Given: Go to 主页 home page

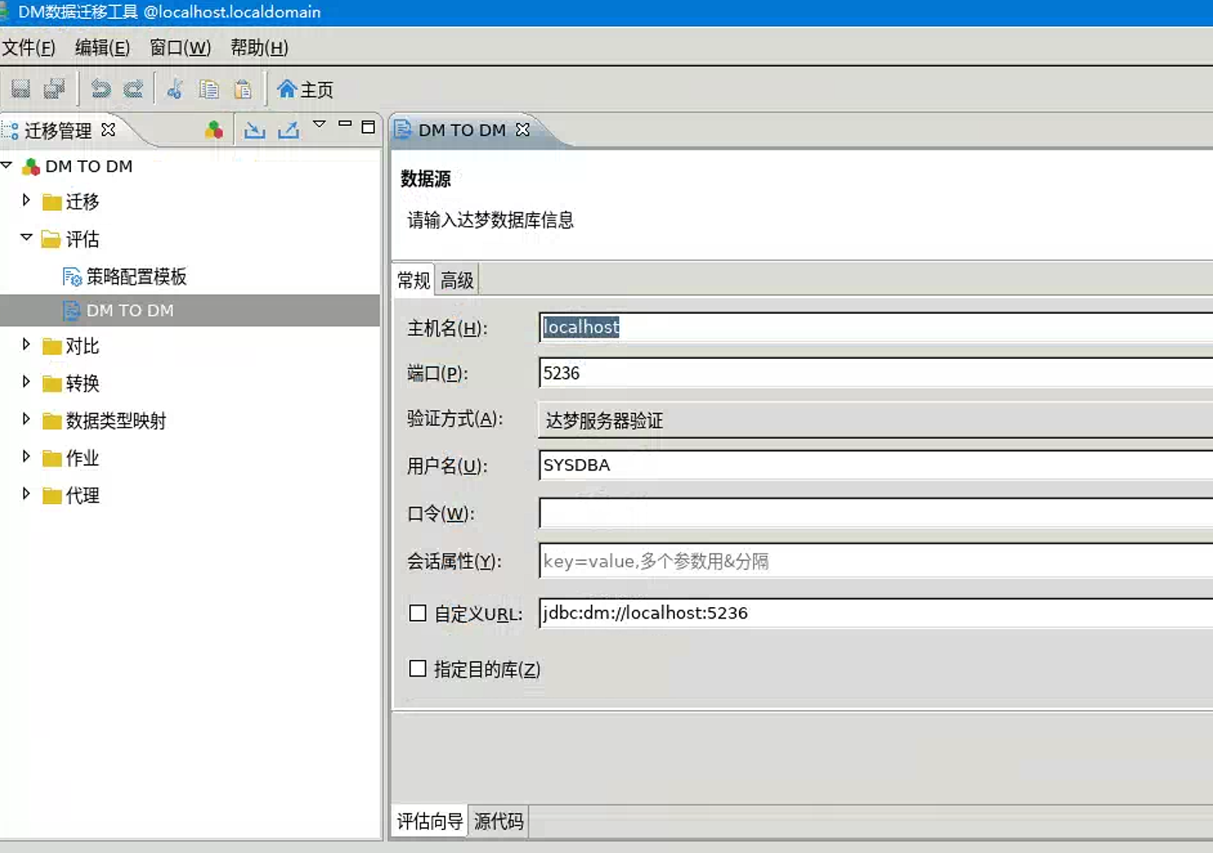Looking at the screenshot, I should coord(305,89).
